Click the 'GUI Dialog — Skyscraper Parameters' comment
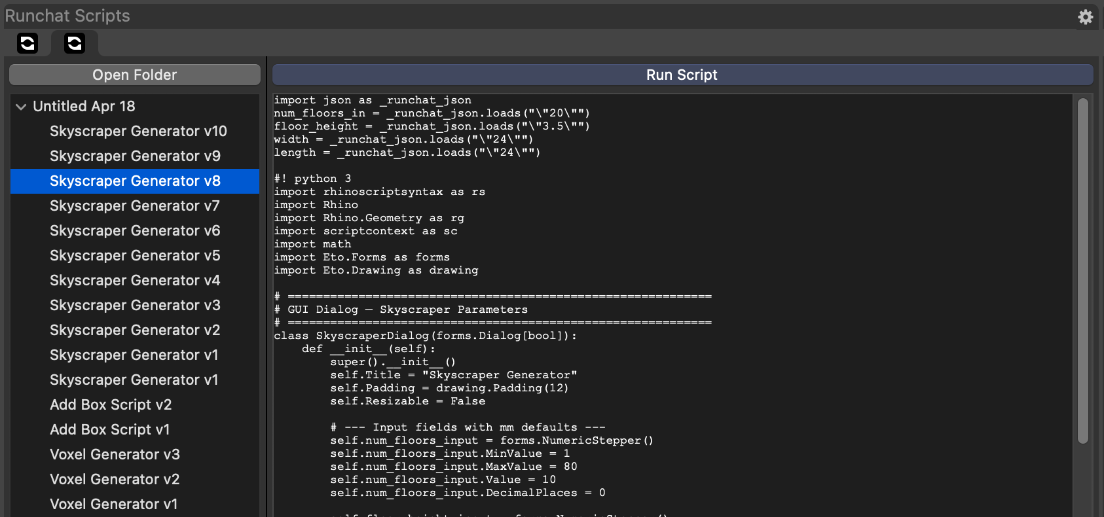The width and height of the screenshot is (1104, 517). pos(401,310)
